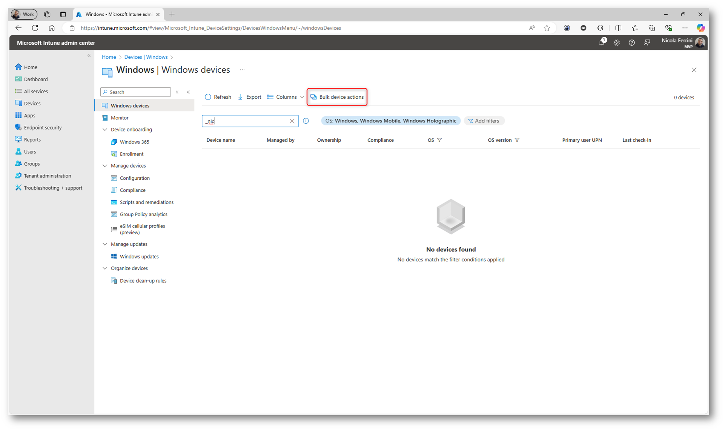Go to Home breadcrumb link
The height and width of the screenshot is (431, 725).
point(109,57)
